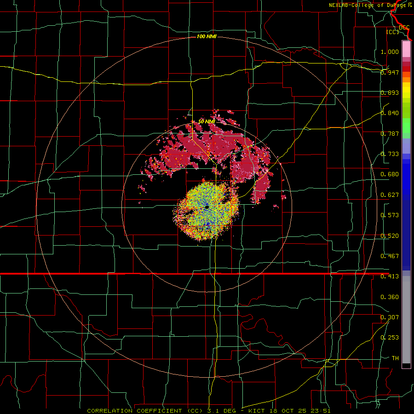Click the 0.893 legend value
Viewport: 414px width, 414px height.
point(390,92)
